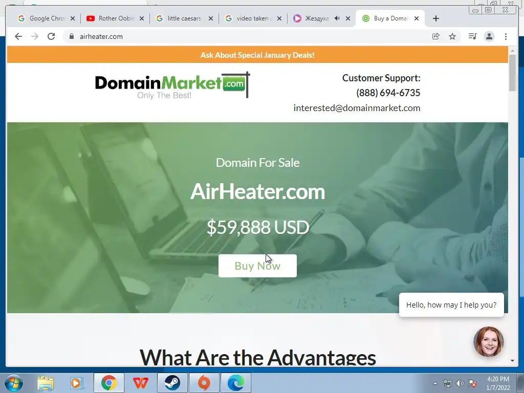Close the Жездуха tab

pyautogui.click(x=348, y=18)
